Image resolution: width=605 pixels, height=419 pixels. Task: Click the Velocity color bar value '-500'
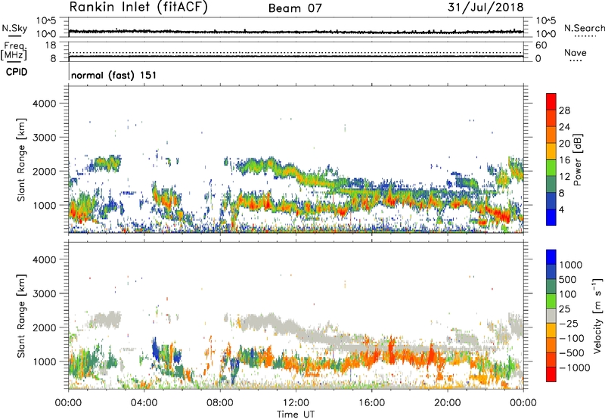click(572, 353)
